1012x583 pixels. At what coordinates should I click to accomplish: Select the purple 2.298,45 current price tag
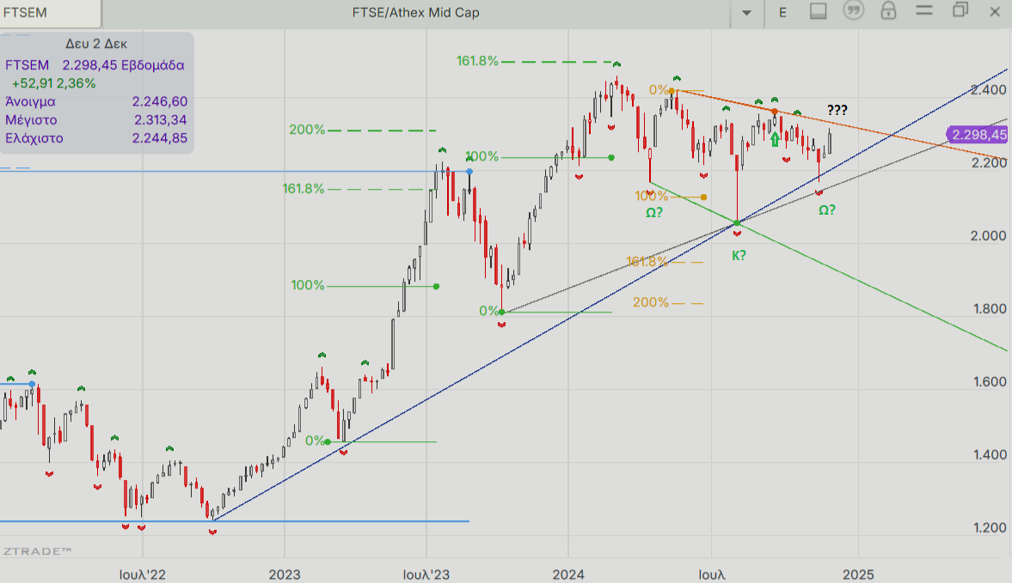pyautogui.click(x=978, y=135)
